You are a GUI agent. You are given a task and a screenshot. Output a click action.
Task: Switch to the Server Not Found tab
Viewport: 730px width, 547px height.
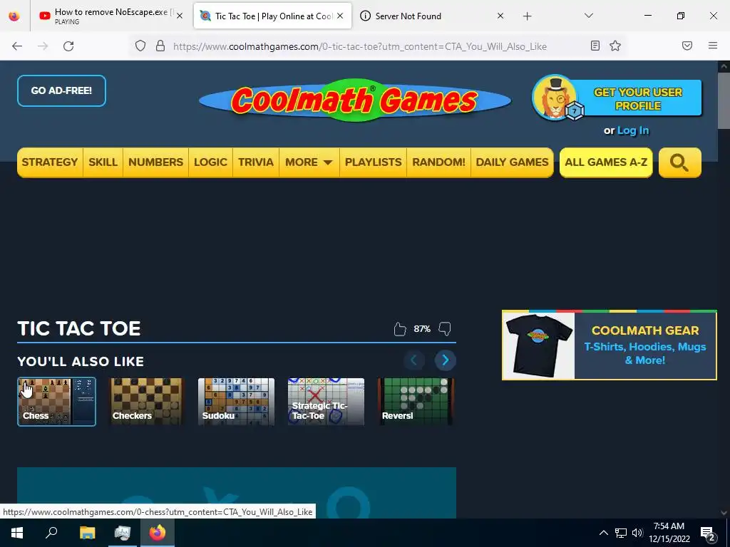(431, 16)
